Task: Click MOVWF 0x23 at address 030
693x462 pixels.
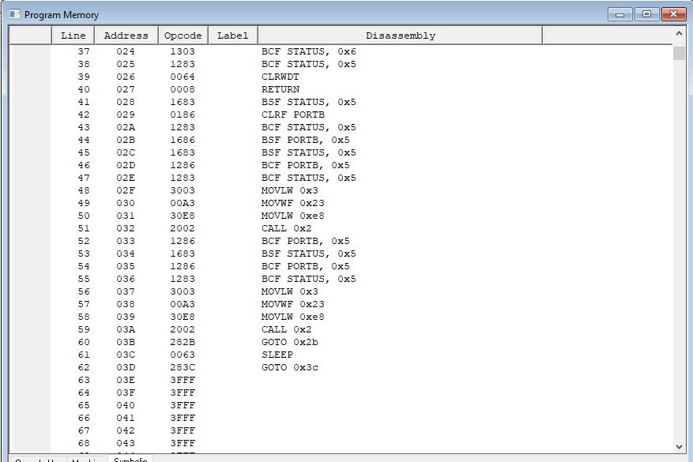Action: tap(292, 203)
